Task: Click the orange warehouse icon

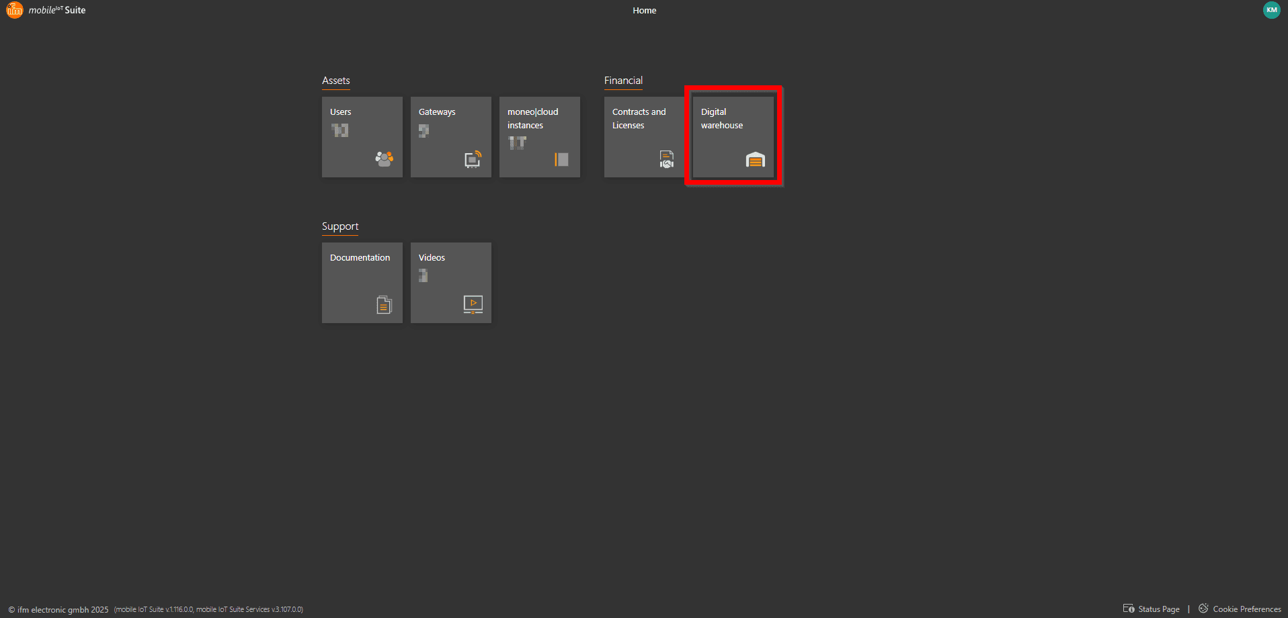Action: [x=755, y=159]
